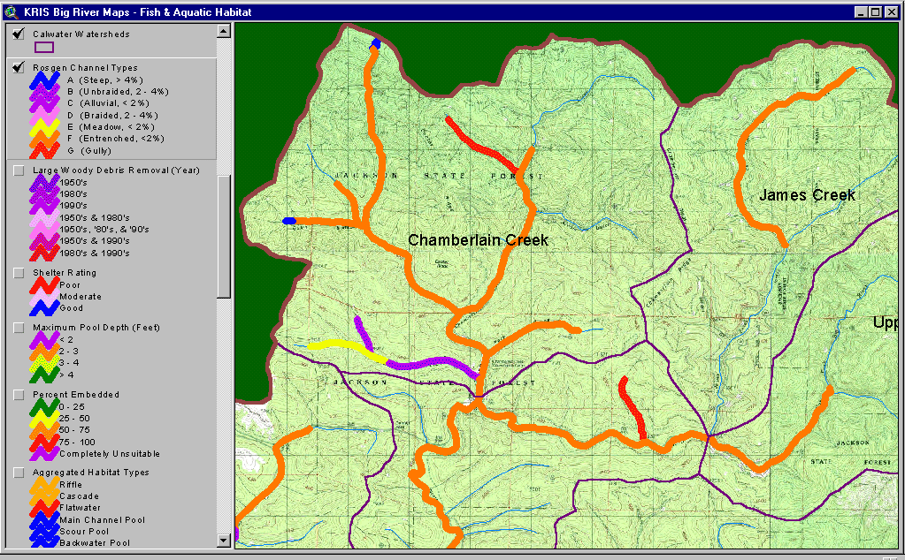Click the KRIS application icon in title bar
Image resolution: width=905 pixels, height=560 pixels.
(12, 11)
